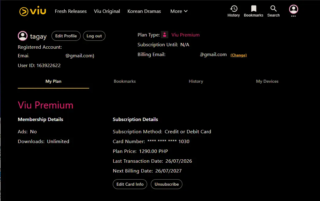Click the Unsubscribe button
This screenshot has width=320, height=201.
(x=166, y=184)
